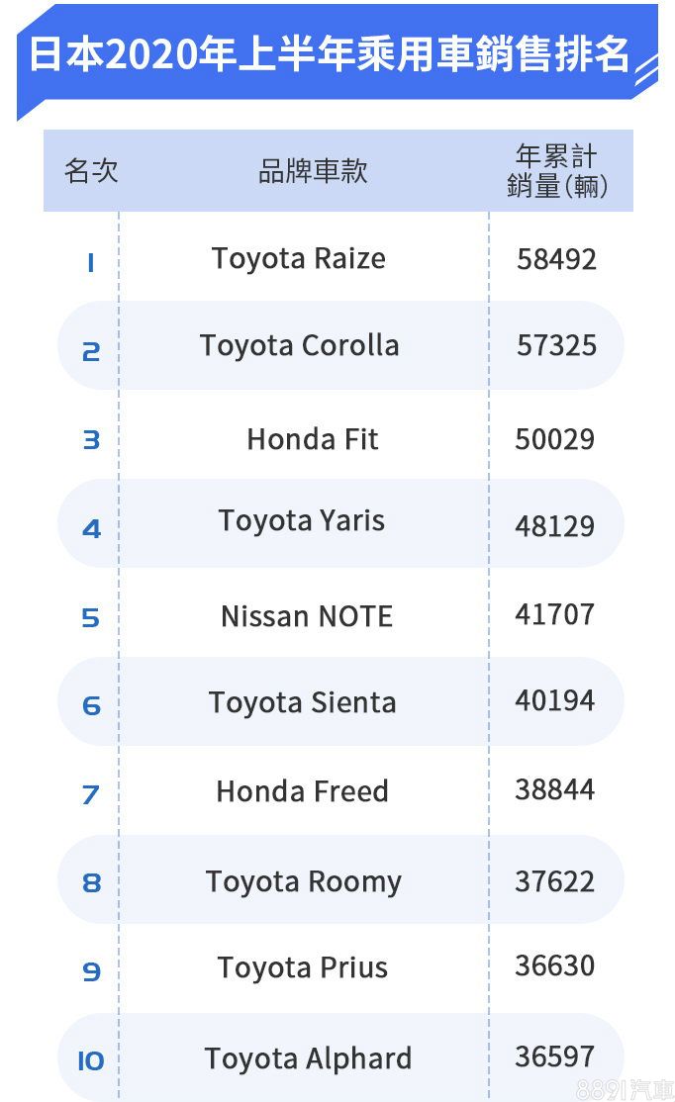Click the Honda Fit model name
The width and height of the screenshot is (675, 1102).
[313, 439]
